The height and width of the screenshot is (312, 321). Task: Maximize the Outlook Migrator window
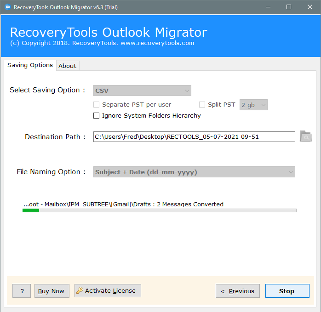(289, 7)
